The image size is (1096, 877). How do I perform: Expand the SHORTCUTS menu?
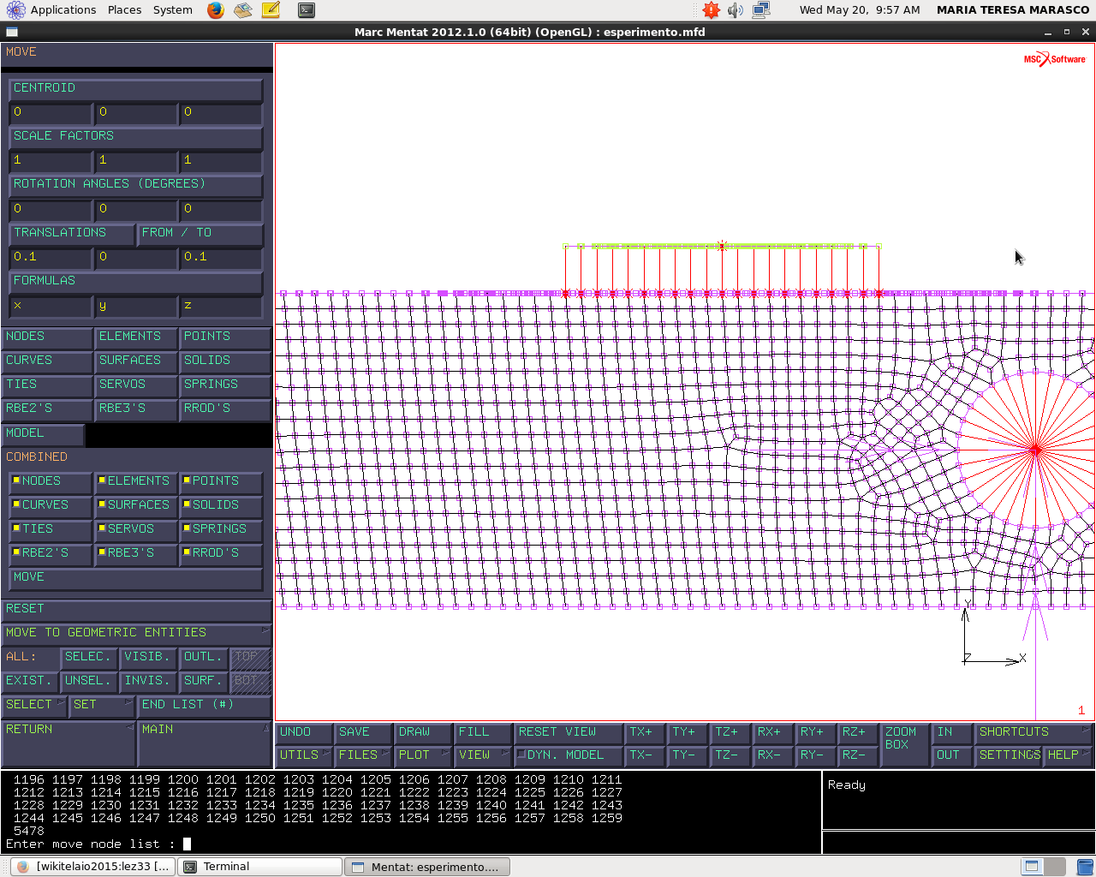(1034, 732)
